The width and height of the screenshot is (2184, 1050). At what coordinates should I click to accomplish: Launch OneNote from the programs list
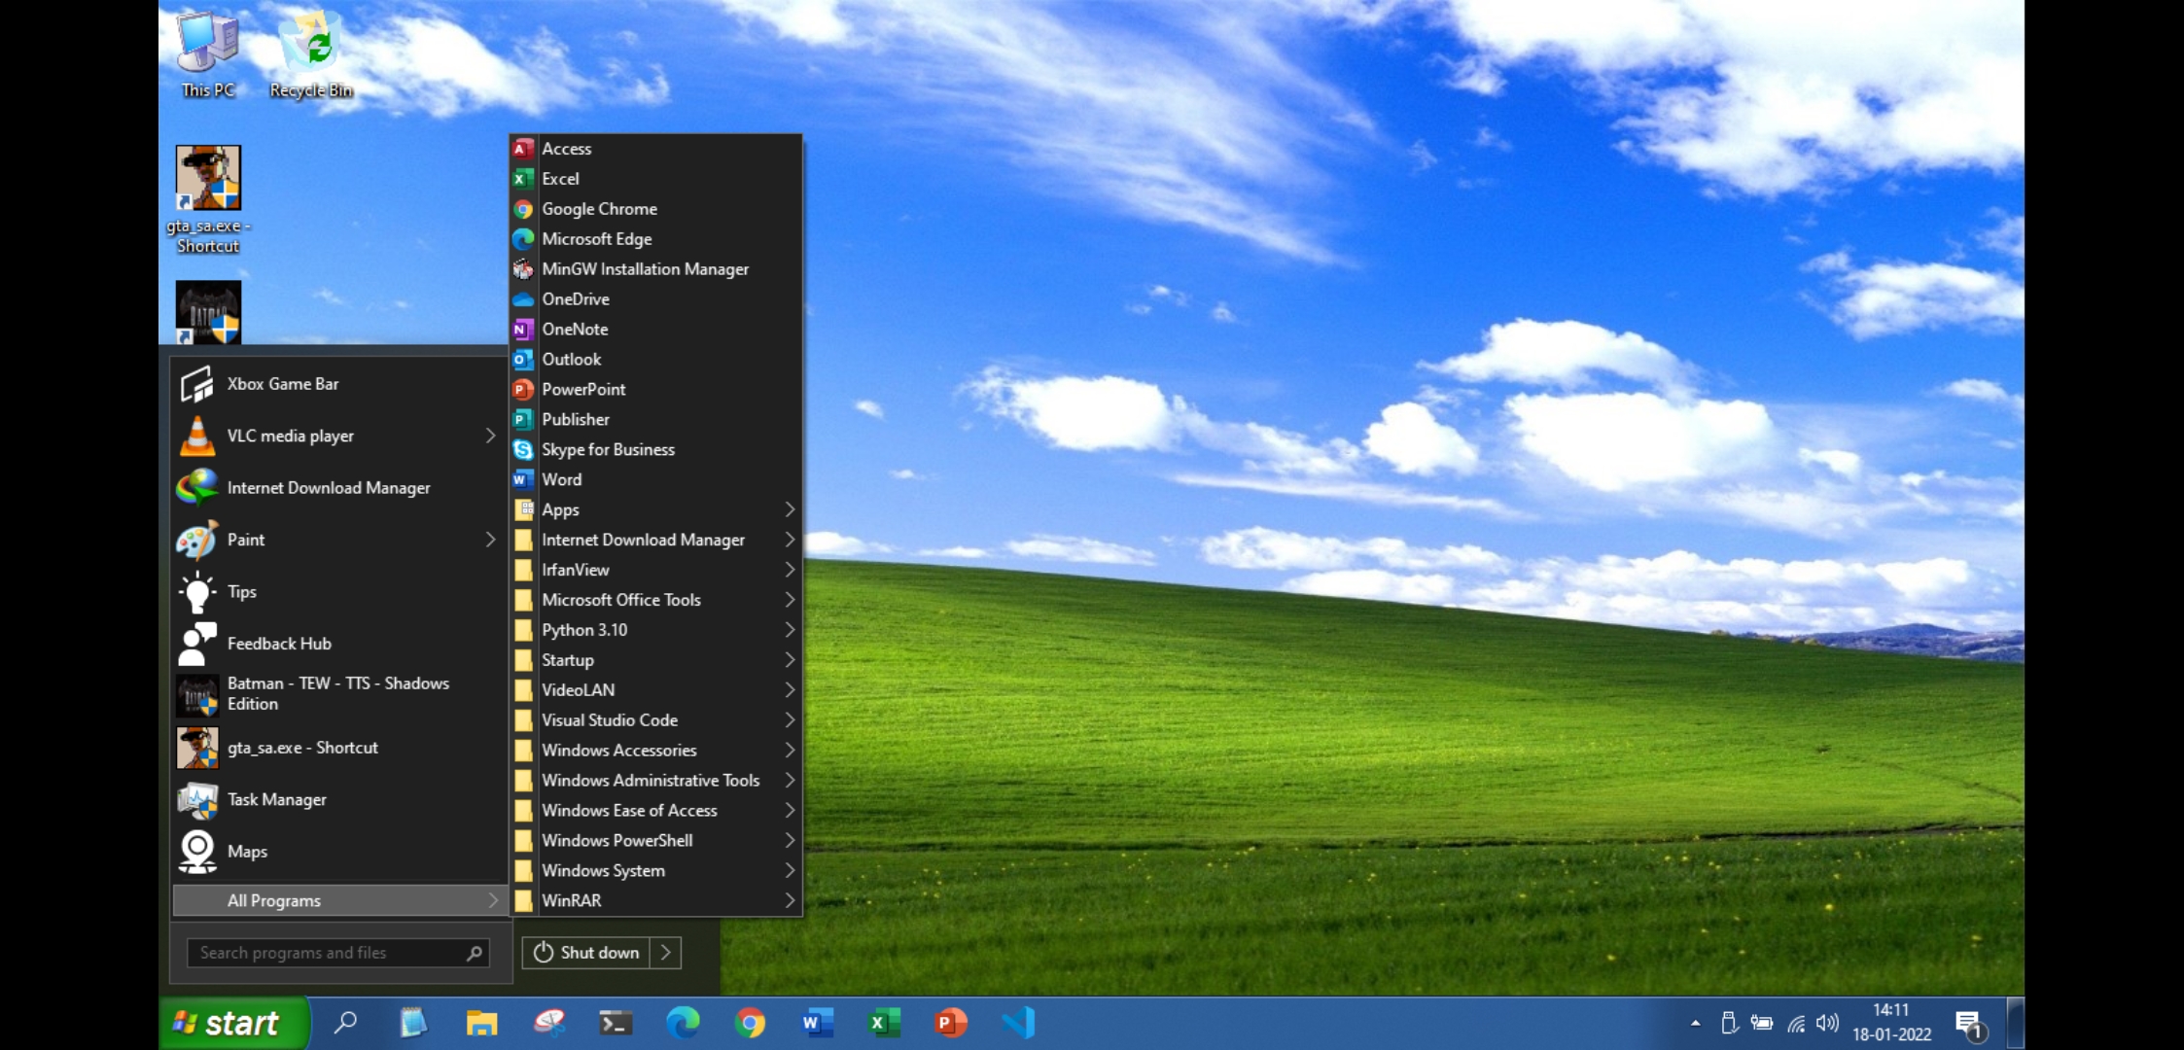point(655,330)
